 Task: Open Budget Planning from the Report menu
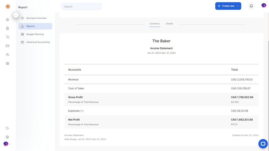35,34
